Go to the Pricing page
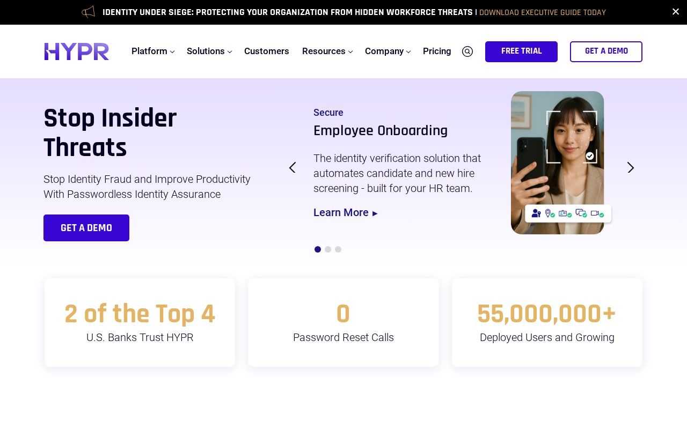This screenshot has height=429, width=687. (x=437, y=51)
